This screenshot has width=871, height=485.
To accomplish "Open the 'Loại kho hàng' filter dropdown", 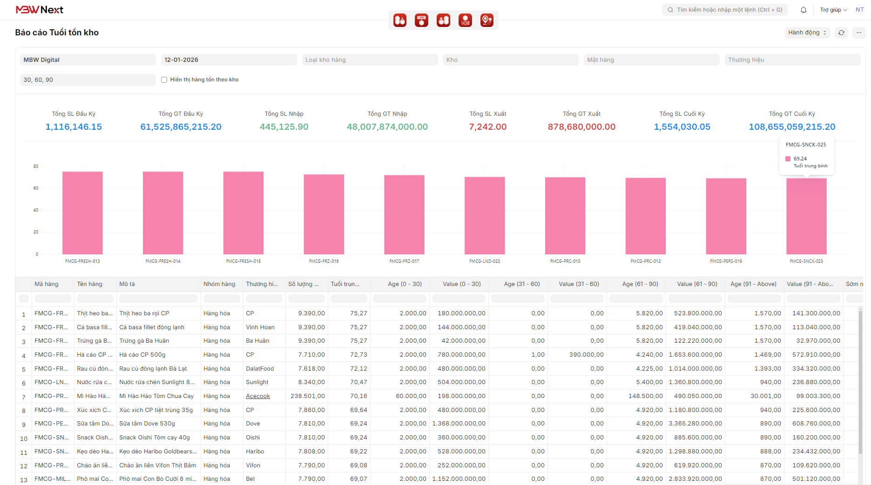I will [x=370, y=60].
